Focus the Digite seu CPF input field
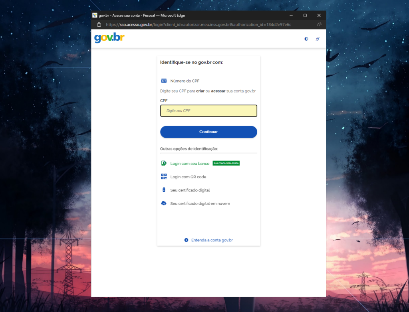This screenshot has width=409, height=312. [x=208, y=111]
